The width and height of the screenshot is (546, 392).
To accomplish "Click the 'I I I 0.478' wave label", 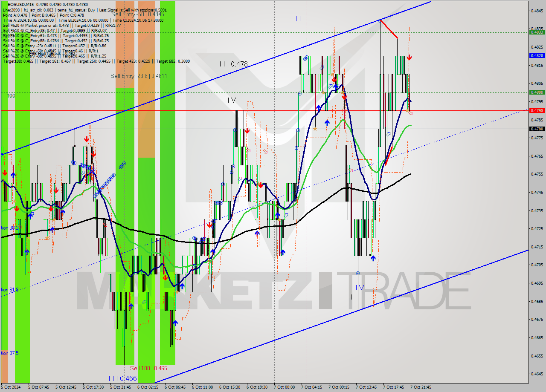I will (x=233, y=64).
